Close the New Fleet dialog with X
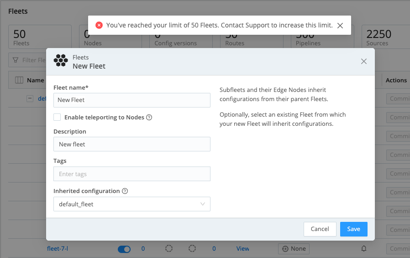The height and width of the screenshot is (258, 410). (364, 61)
